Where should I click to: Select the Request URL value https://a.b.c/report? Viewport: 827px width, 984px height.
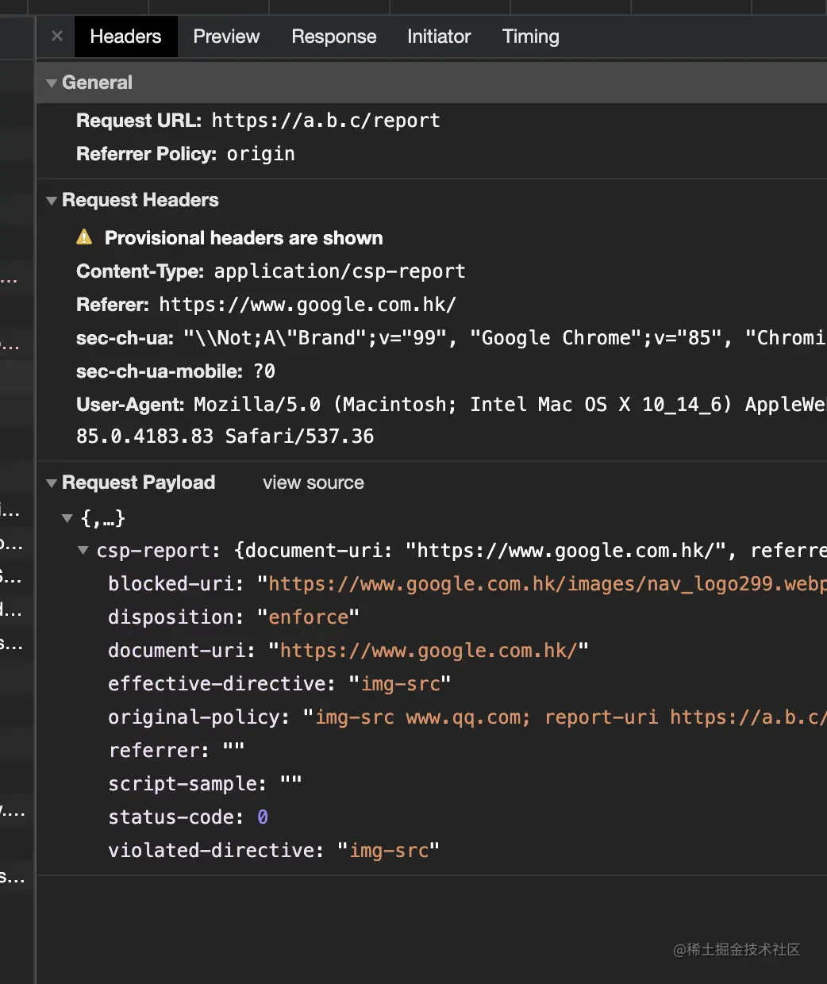[325, 121]
